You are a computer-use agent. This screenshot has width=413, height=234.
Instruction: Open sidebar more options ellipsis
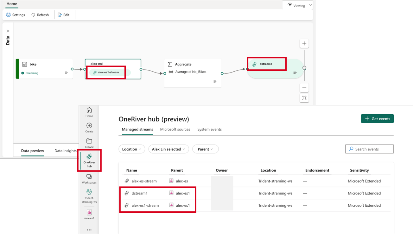pyautogui.click(x=89, y=230)
